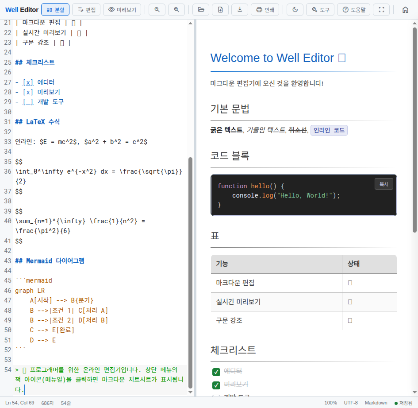Click the '- [ ] 개발 도구' line in editor

coord(39,102)
